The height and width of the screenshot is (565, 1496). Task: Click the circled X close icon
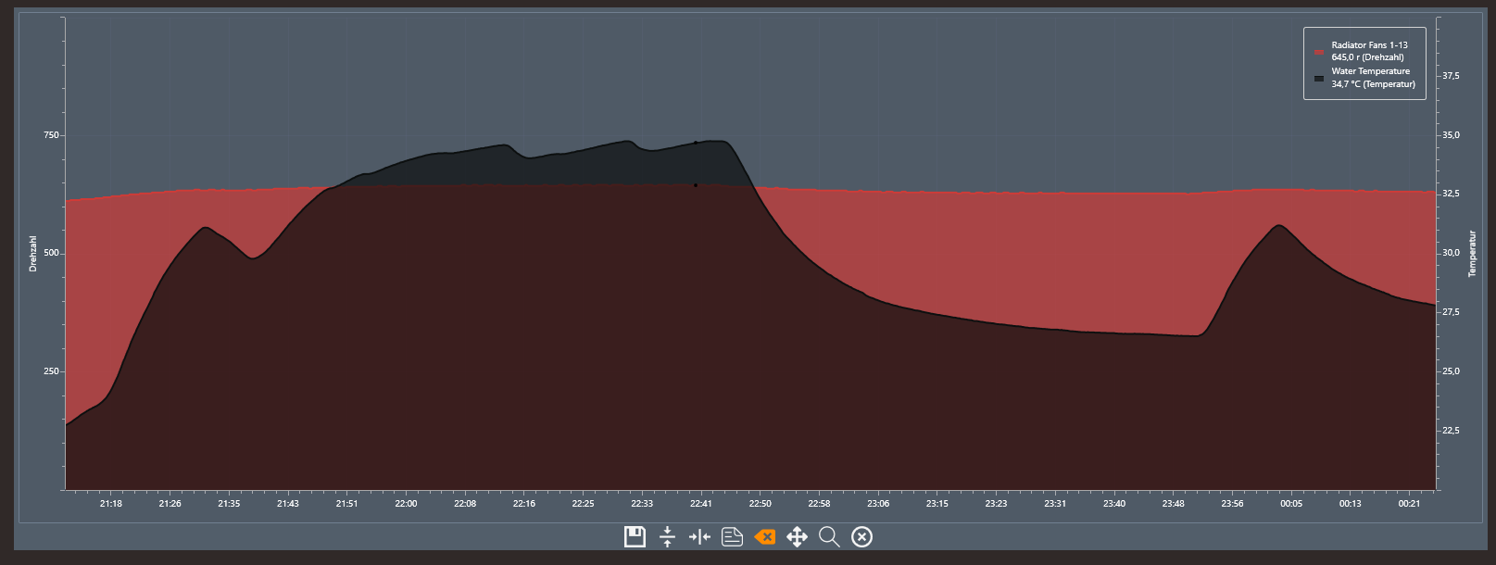tap(861, 536)
